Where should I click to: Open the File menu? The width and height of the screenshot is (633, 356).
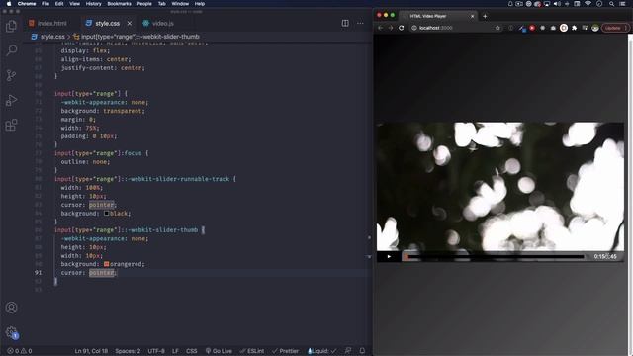coord(45,4)
